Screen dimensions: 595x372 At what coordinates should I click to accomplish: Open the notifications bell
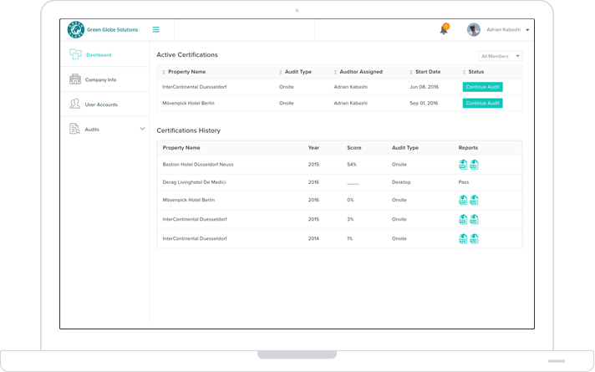pos(444,29)
